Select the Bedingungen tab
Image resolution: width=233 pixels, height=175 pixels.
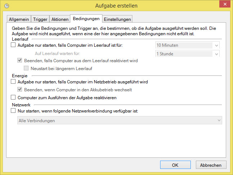click(x=86, y=18)
